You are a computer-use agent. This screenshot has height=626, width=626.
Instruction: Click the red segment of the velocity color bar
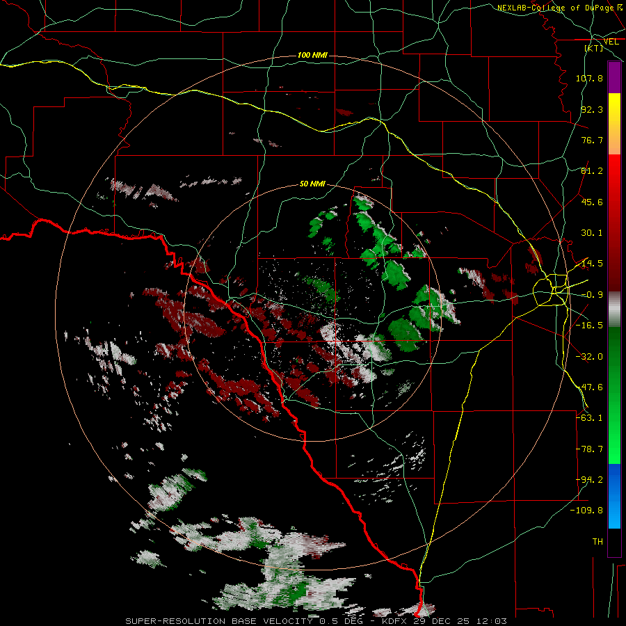coord(614,223)
